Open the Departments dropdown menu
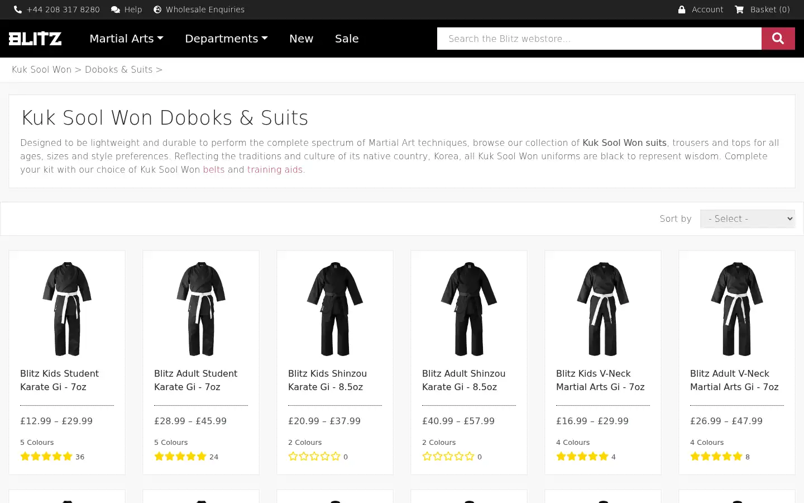 (x=226, y=39)
